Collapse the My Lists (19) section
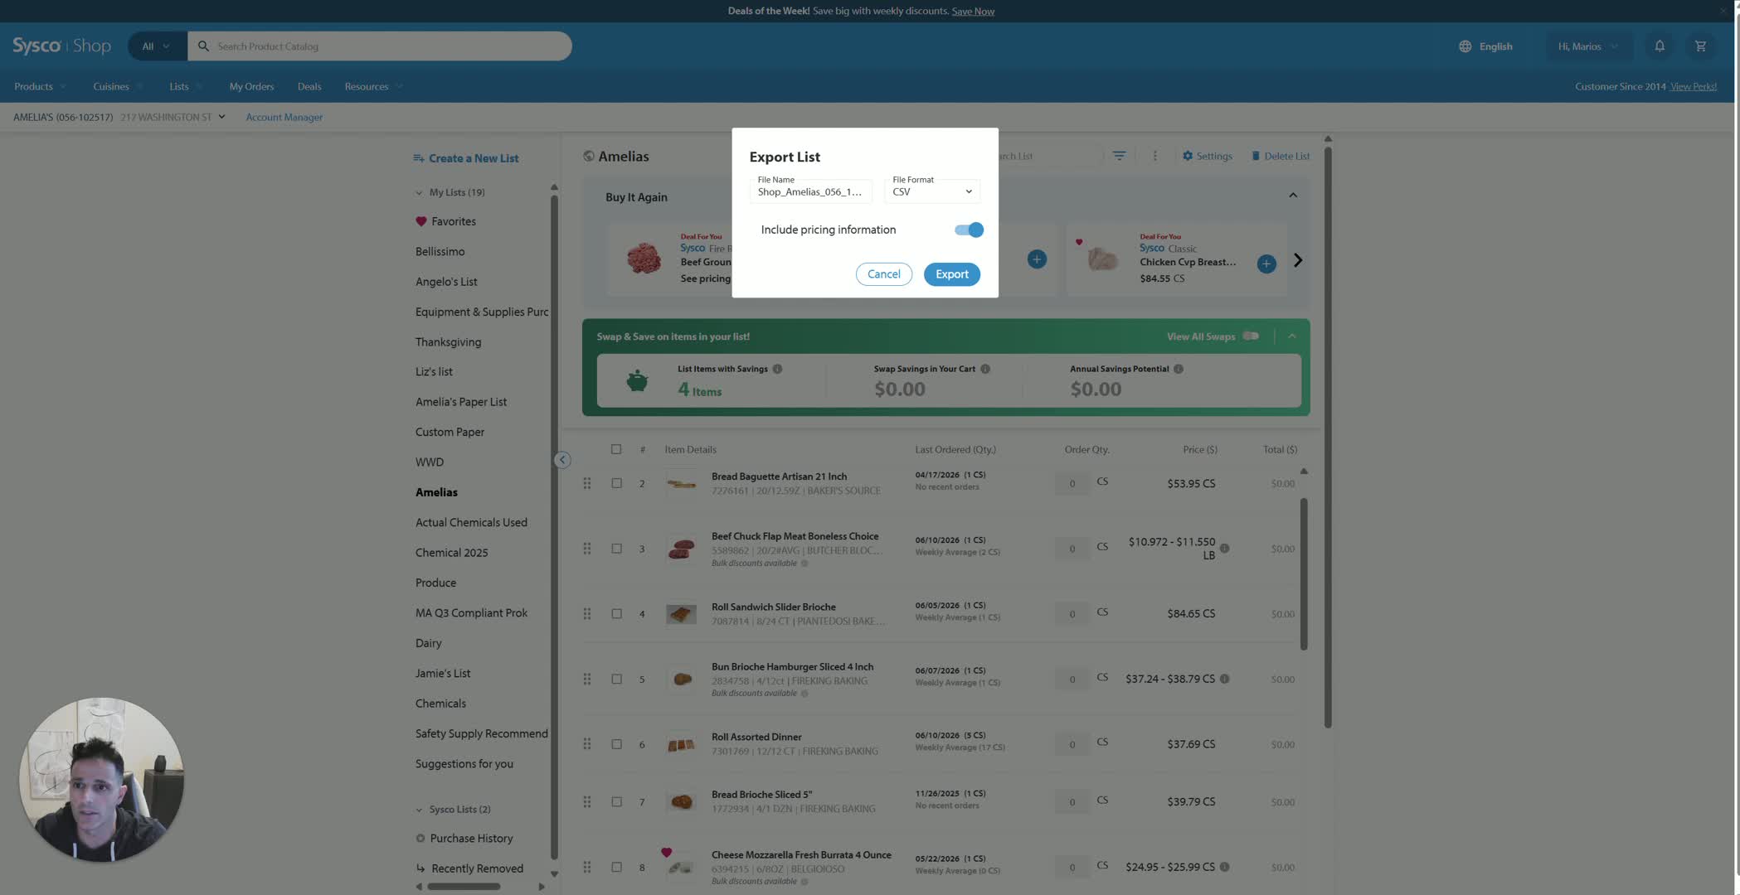This screenshot has width=1740, height=895. click(x=419, y=192)
